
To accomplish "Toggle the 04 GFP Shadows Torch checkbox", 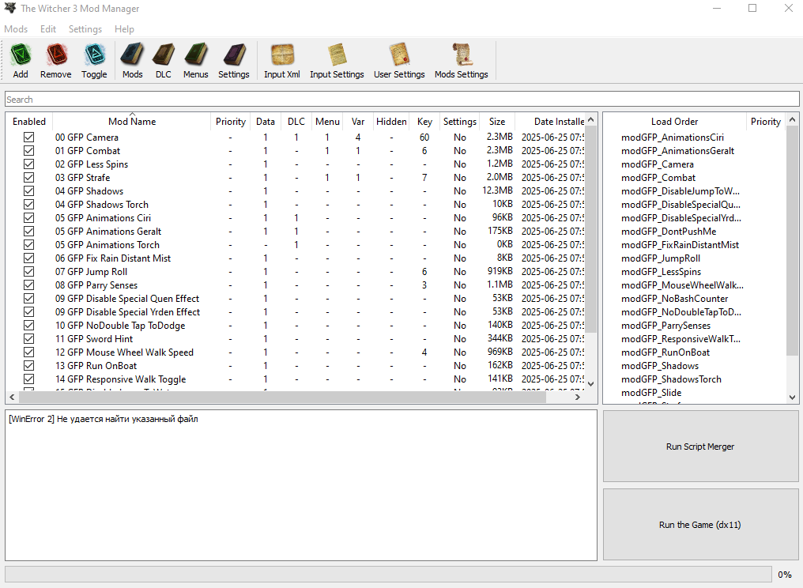I will [28, 205].
